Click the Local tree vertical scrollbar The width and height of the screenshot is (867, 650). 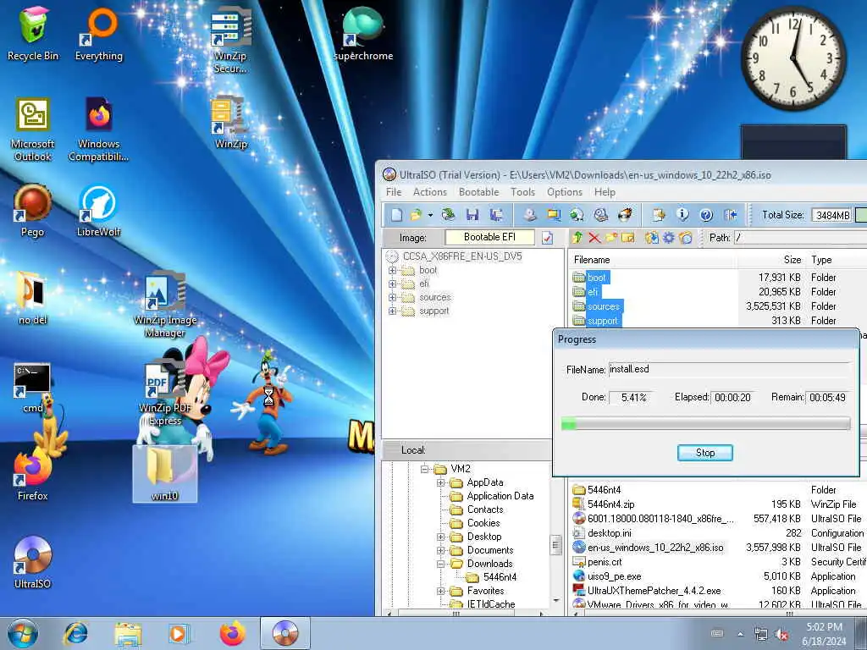(555, 544)
